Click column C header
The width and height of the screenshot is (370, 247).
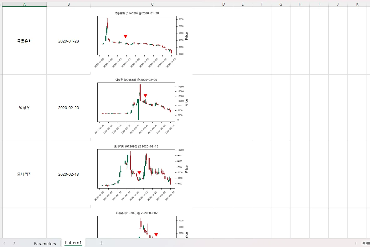point(152,4)
